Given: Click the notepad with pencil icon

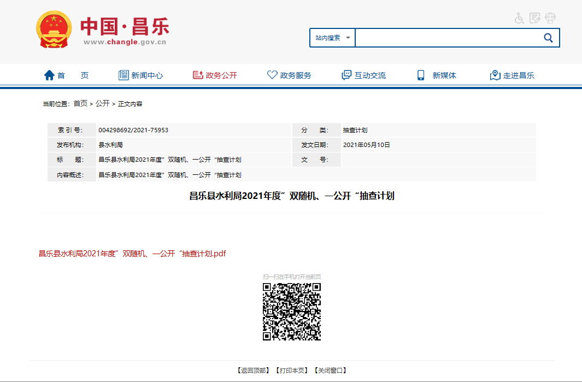Looking at the screenshot, I should 535,18.
